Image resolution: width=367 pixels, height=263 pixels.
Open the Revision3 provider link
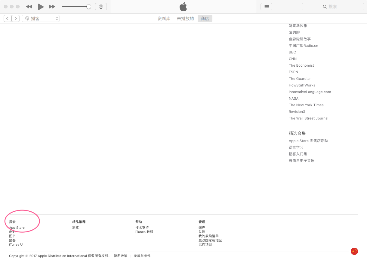297,112
